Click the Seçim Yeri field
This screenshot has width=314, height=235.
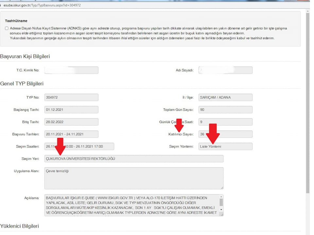point(134,159)
